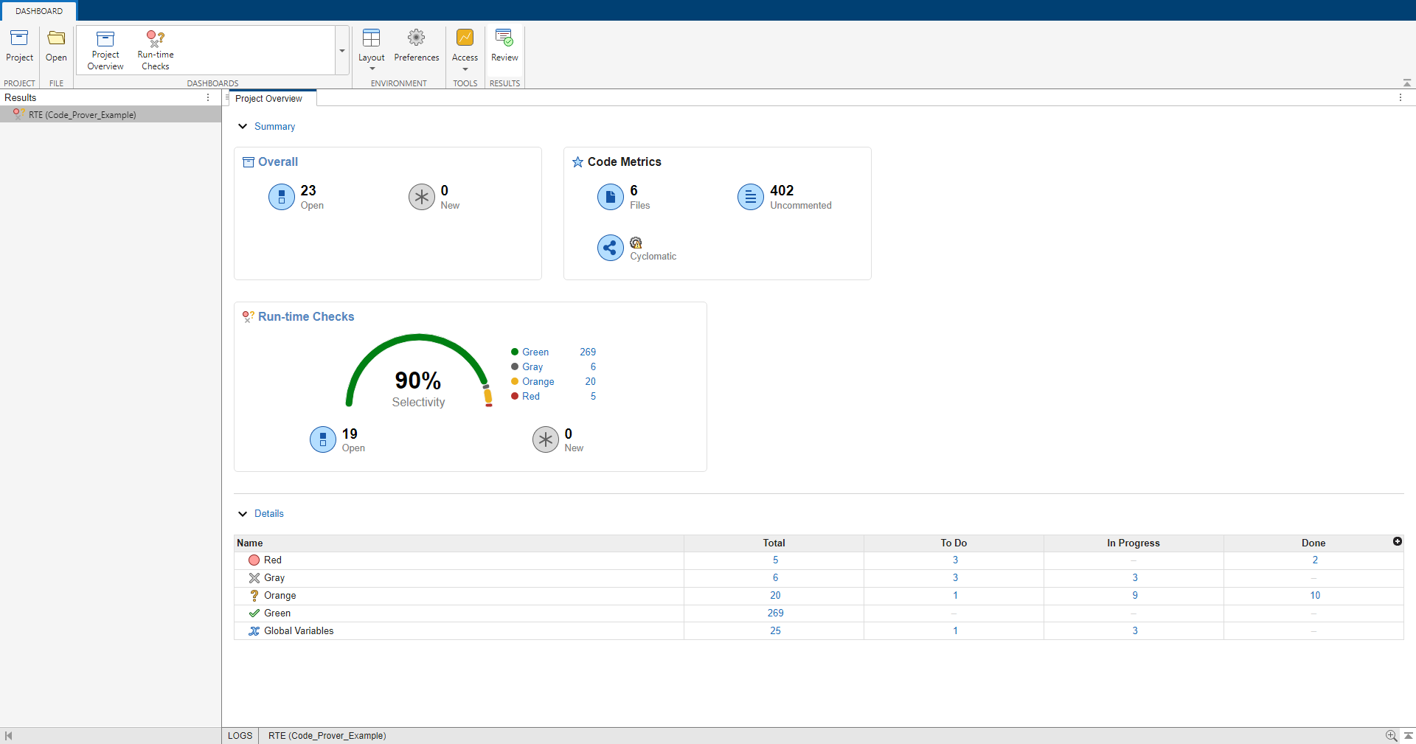
Task: Open the Access dropdown arrow
Action: coord(465,69)
